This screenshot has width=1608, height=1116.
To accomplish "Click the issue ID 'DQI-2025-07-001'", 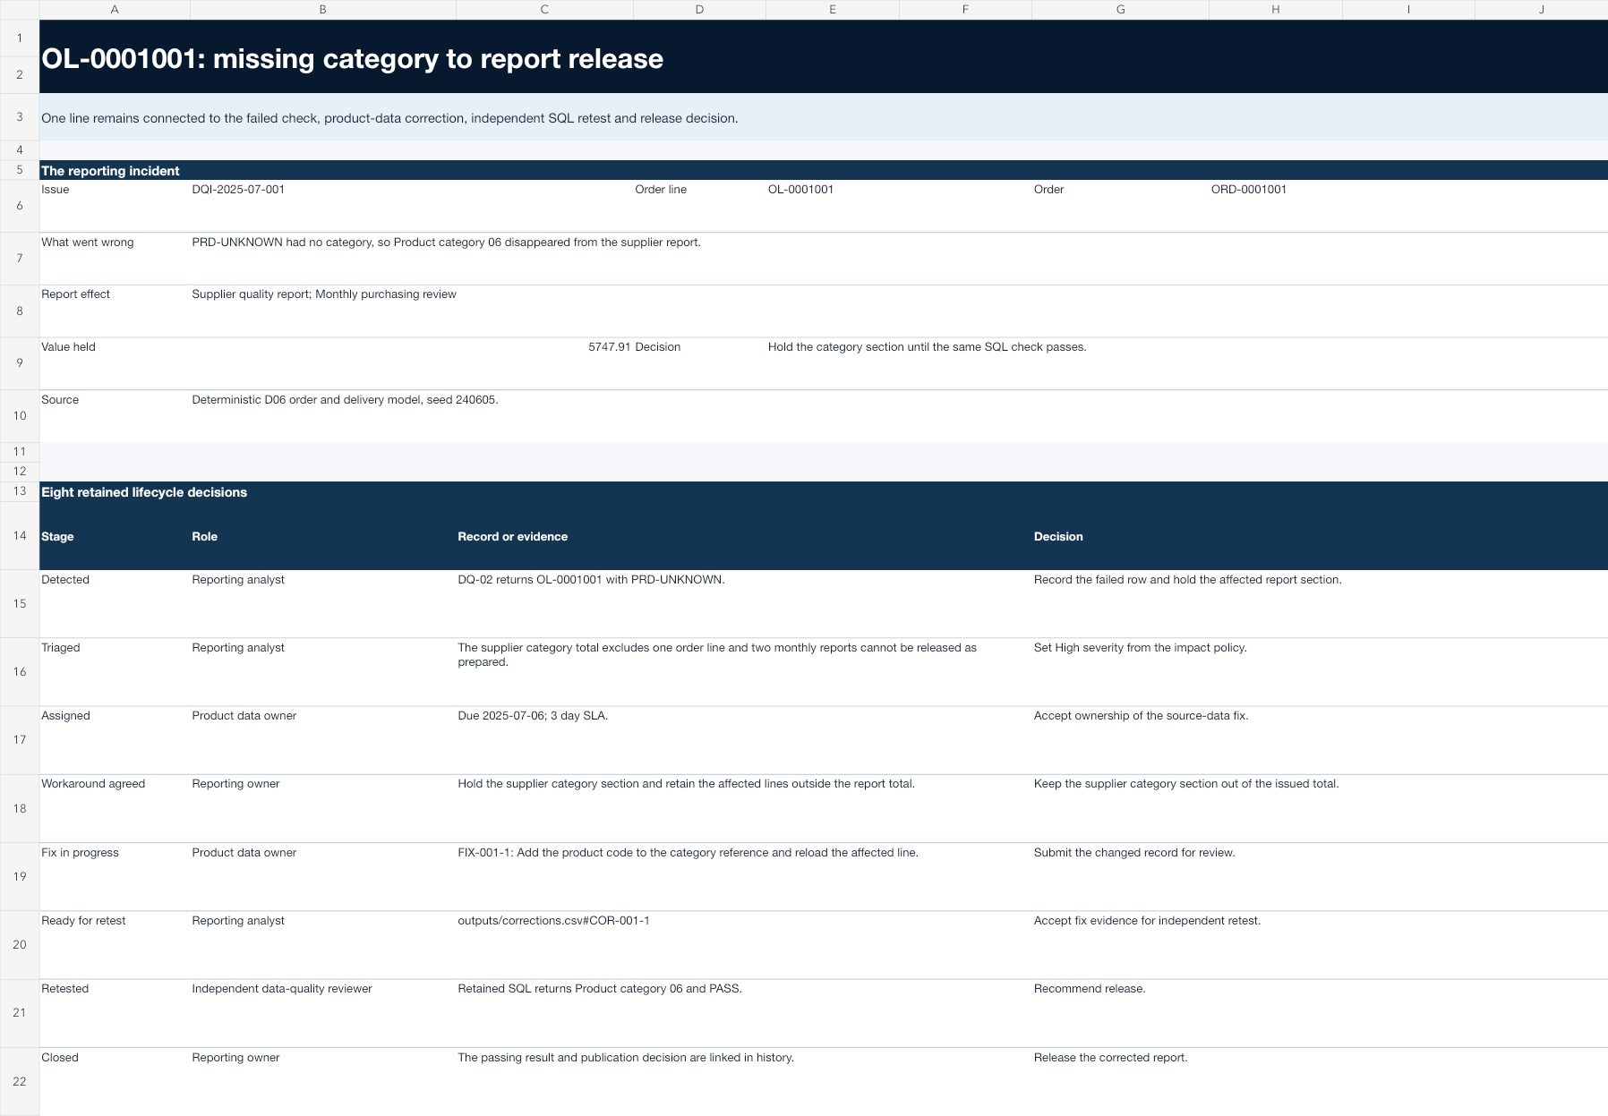I will point(238,190).
